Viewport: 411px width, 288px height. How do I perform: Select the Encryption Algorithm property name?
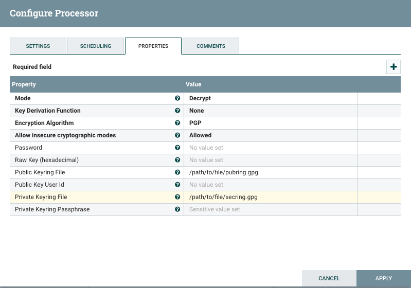coord(44,123)
